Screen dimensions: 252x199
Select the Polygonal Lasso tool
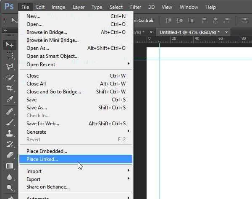coord(10,66)
